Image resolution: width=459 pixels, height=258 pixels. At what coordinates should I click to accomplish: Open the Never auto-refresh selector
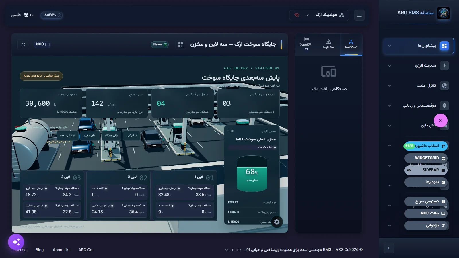[x=160, y=44]
